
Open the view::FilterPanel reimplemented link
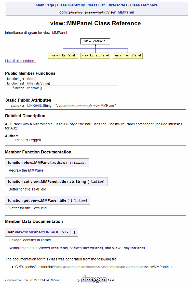[x=53, y=248]
